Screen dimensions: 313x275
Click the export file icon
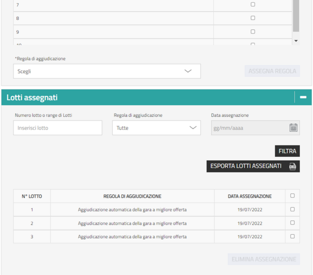tap(292, 166)
